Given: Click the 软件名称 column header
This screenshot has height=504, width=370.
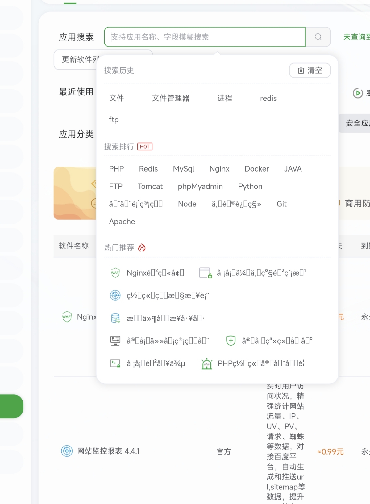Looking at the screenshot, I should pos(74,246).
